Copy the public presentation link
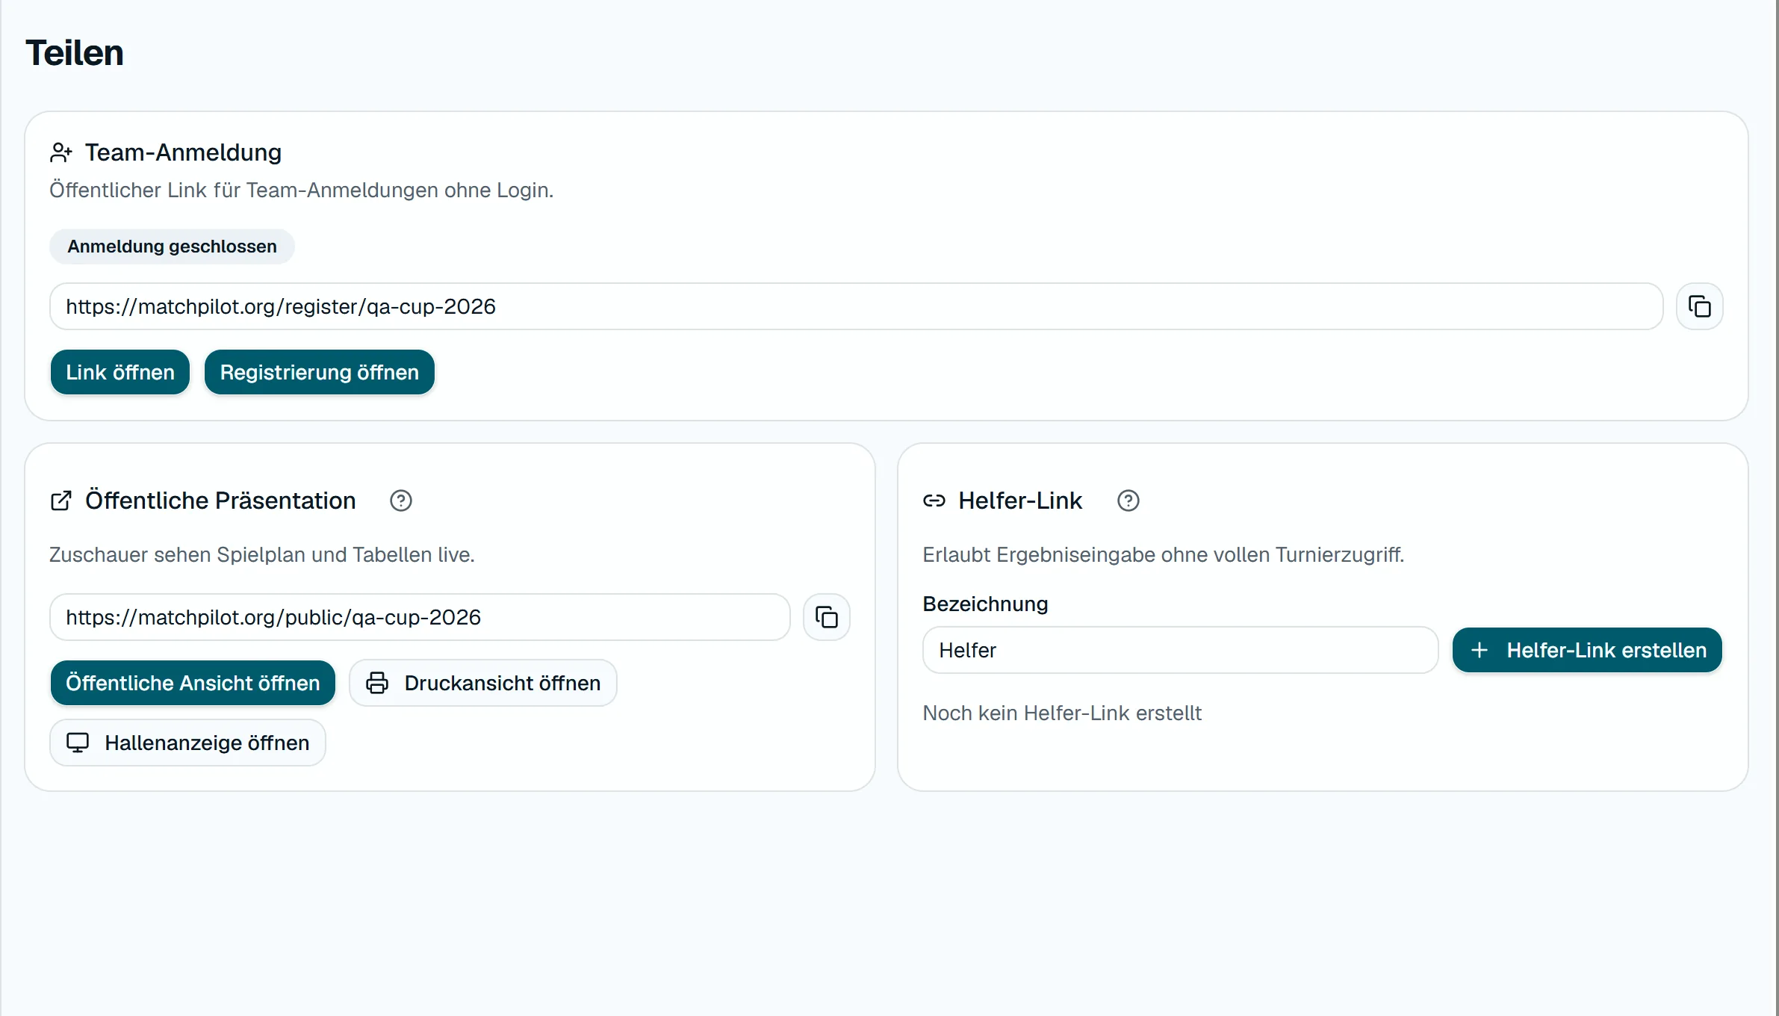The image size is (1779, 1016). [x=826, y=617]
